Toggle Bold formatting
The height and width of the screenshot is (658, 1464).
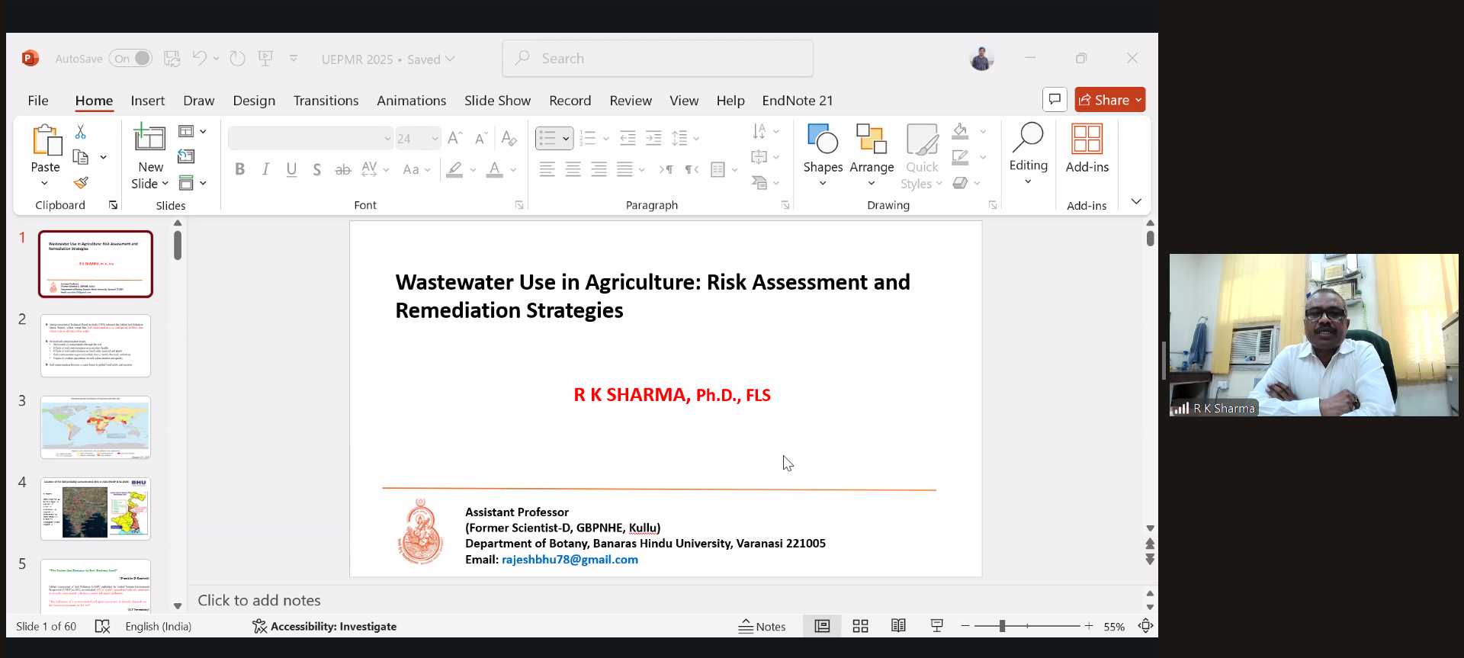239,169
